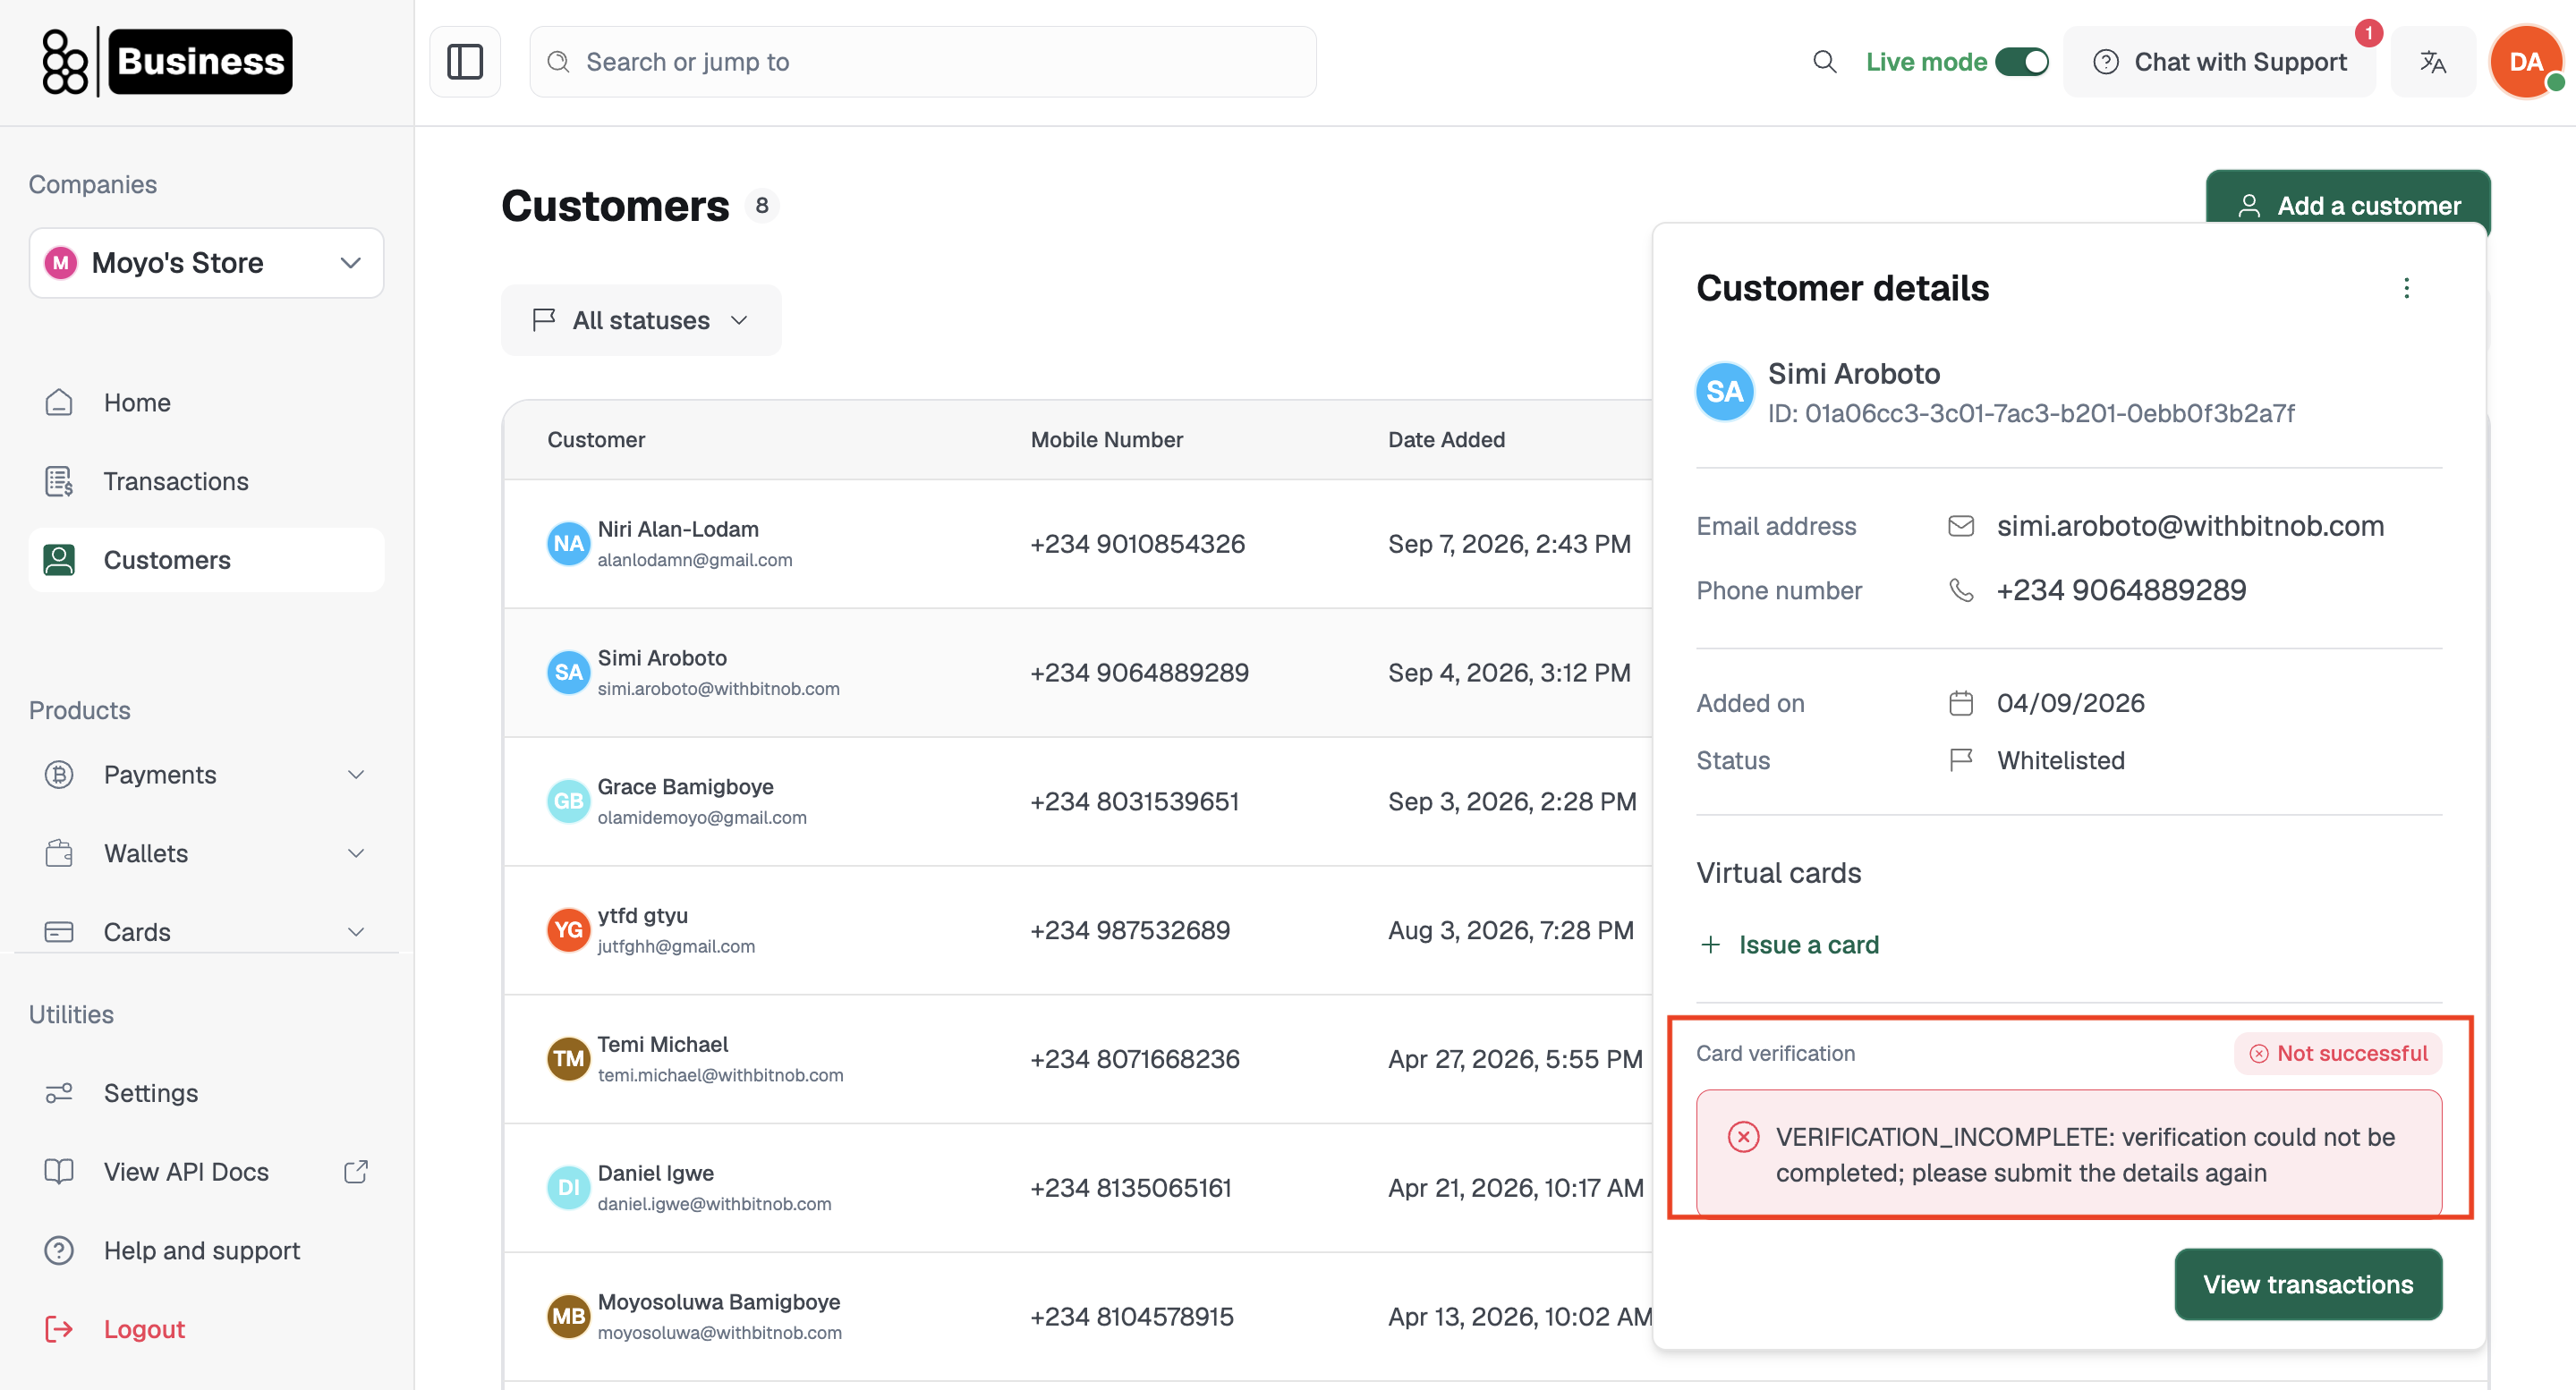Open the language translation icon
This screenshot has height=1390, width=2576.
click(x=2432, y=62)
